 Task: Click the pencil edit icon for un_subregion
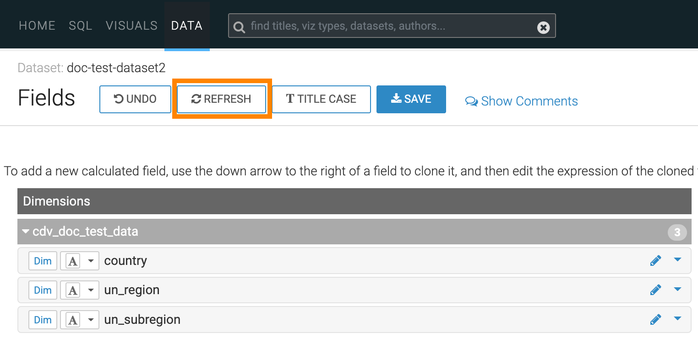pyautogui.click(x=655, y=319)
